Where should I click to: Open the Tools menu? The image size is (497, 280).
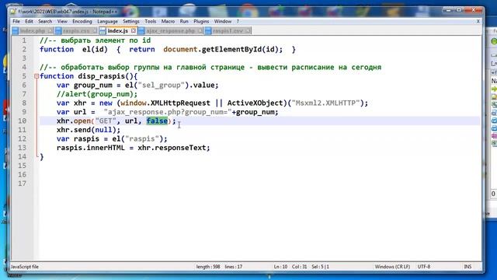click(x=150, y=21)
